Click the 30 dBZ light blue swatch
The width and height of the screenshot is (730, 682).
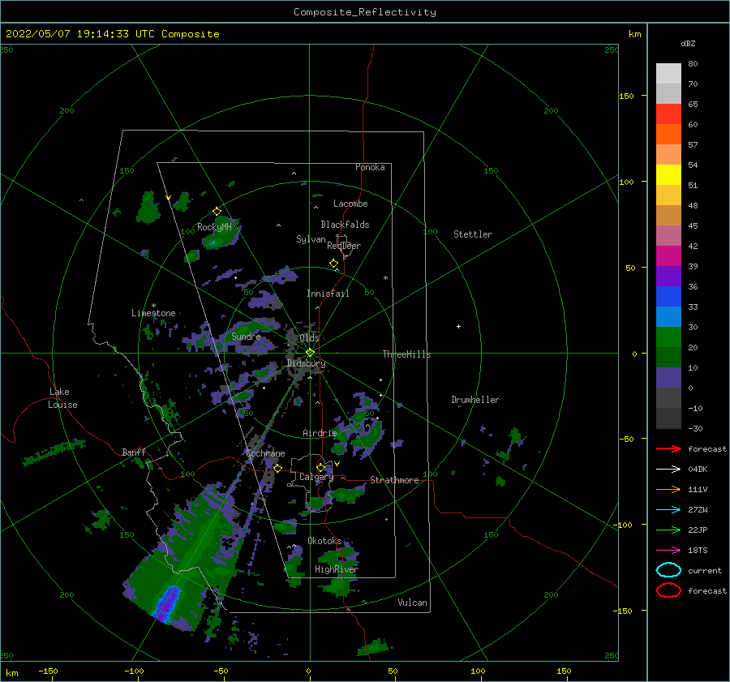tap(668, 316)
